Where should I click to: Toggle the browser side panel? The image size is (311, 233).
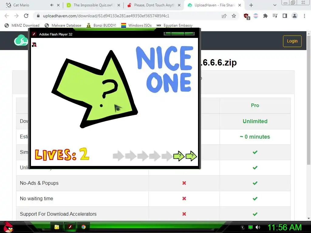point(285,16)
